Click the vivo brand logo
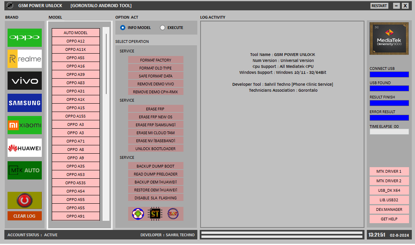This screenshot has height=245, width=415. pos(24,81)
